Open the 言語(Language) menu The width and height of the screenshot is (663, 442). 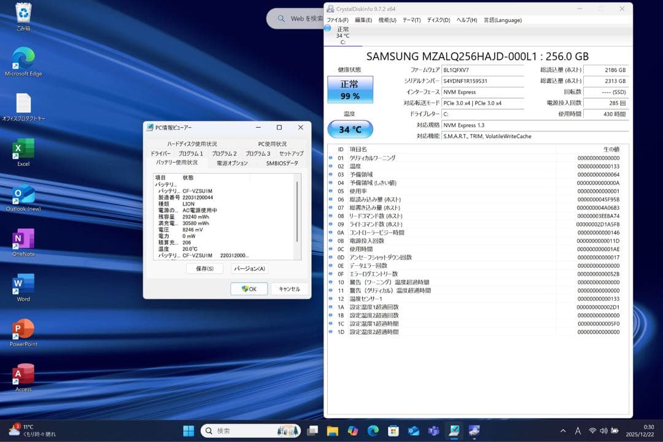tap(502, 20)
